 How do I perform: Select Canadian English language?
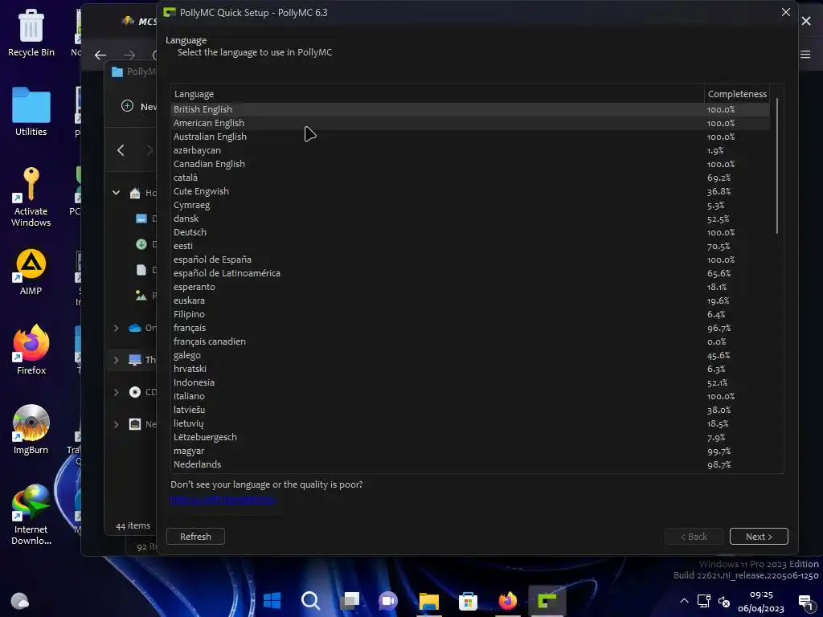[470, 164]
